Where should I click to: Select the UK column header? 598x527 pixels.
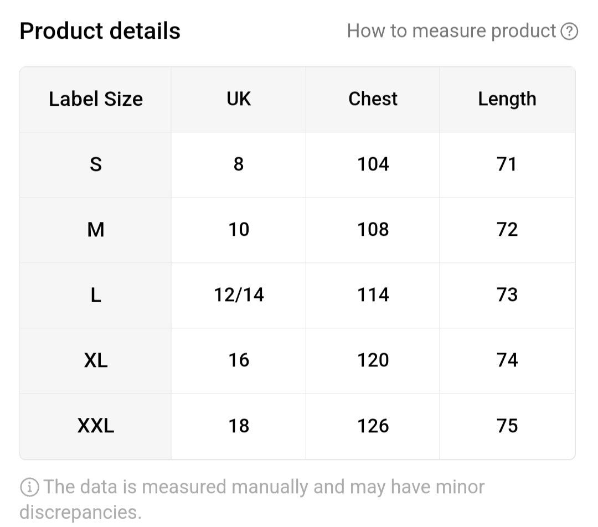[238, 99]
